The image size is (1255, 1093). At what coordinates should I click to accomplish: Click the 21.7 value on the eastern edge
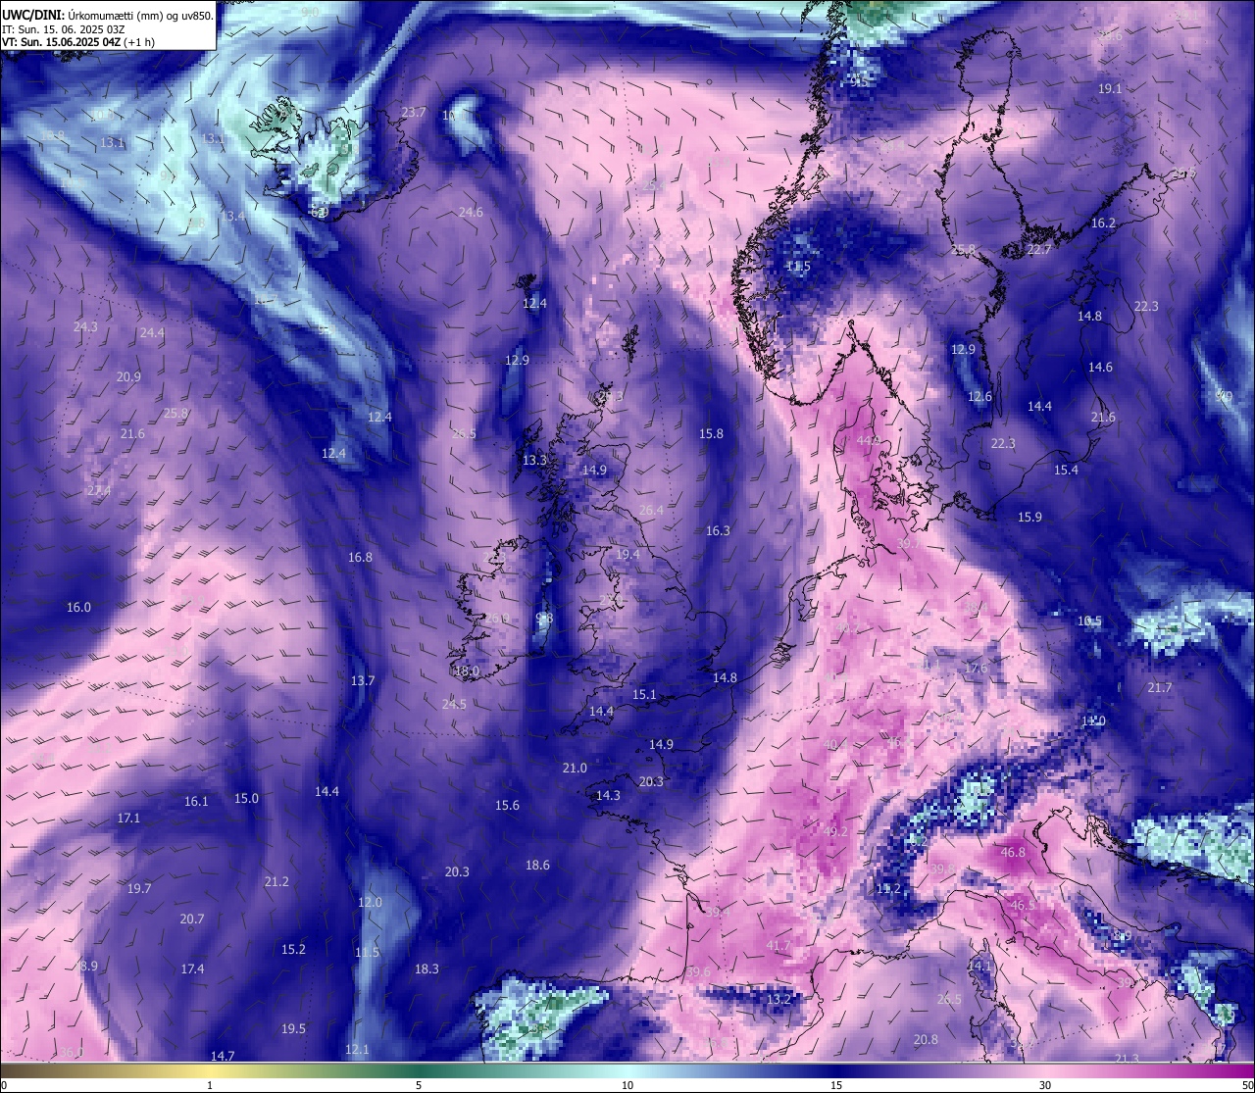coord(1160,687)
